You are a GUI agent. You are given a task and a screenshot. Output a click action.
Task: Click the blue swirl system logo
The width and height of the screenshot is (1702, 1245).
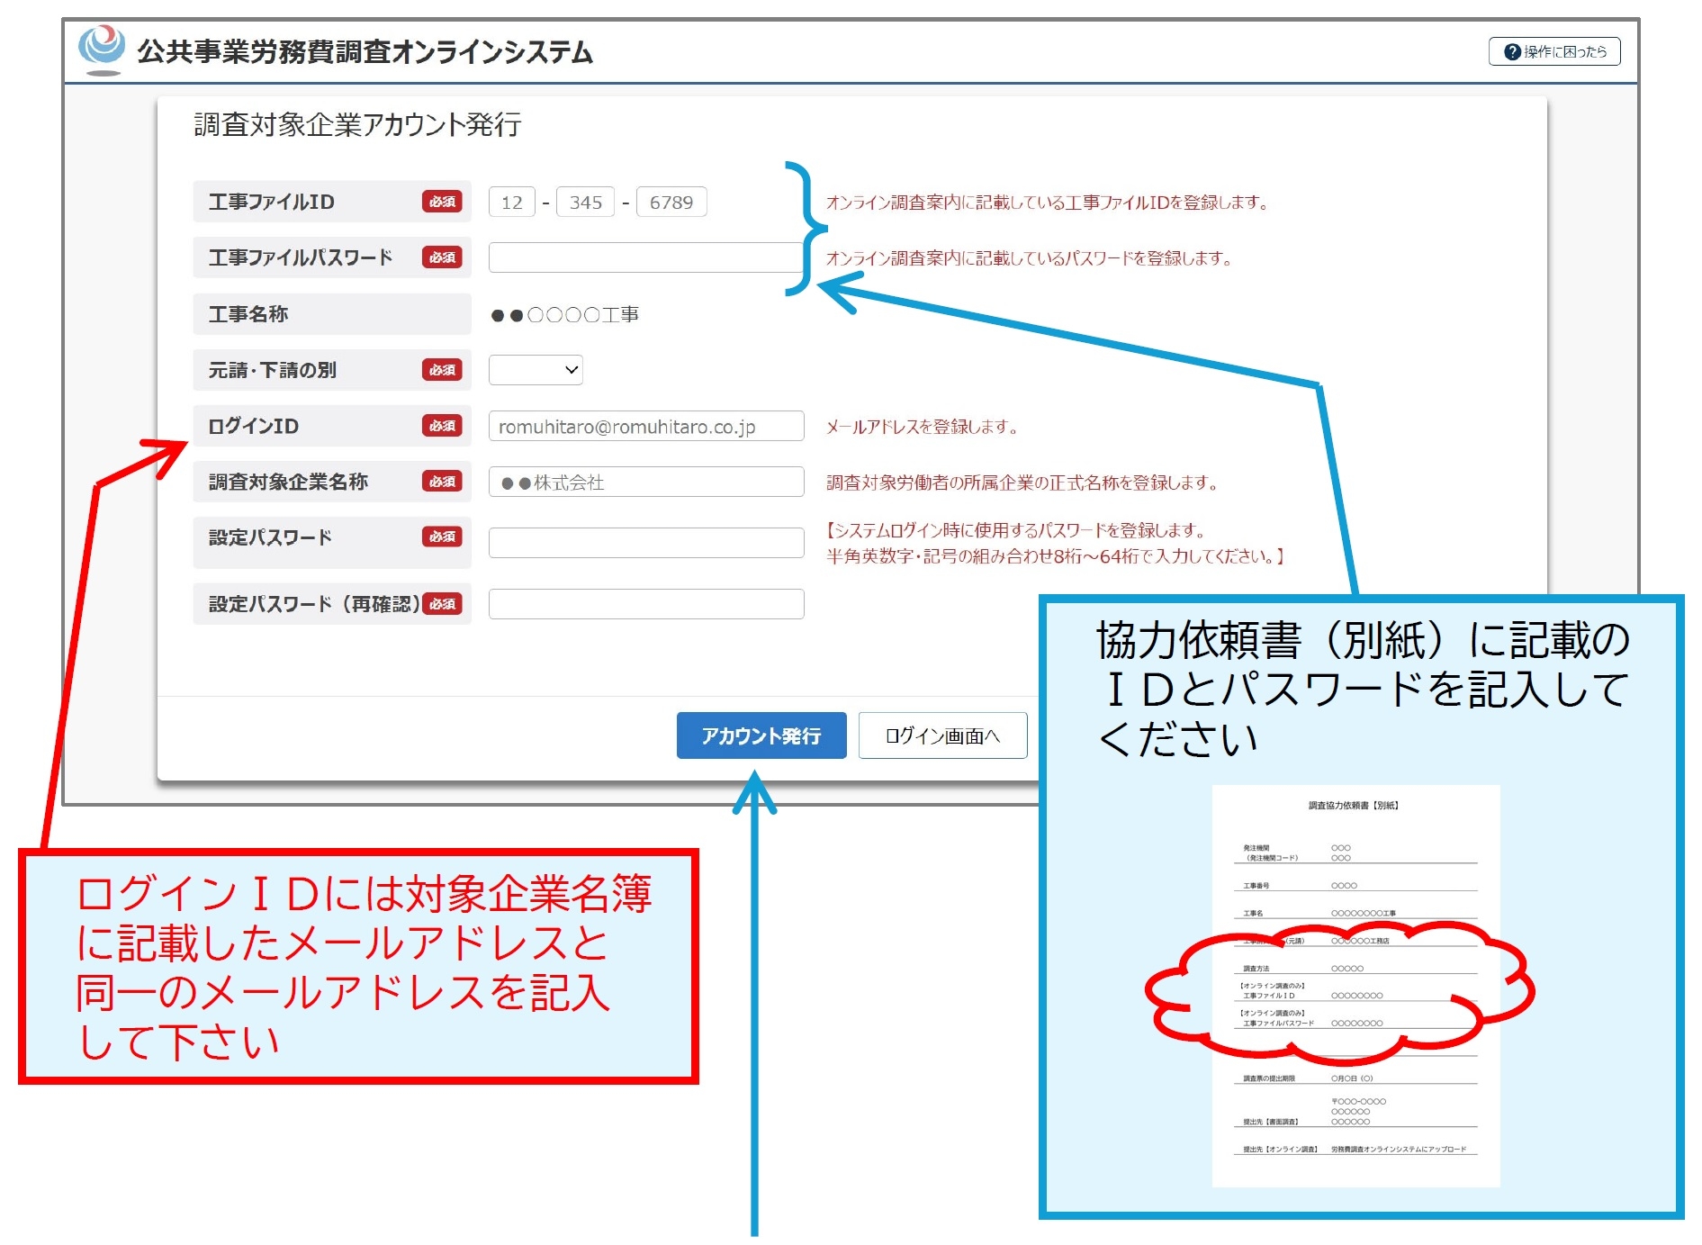coord(102,49)
